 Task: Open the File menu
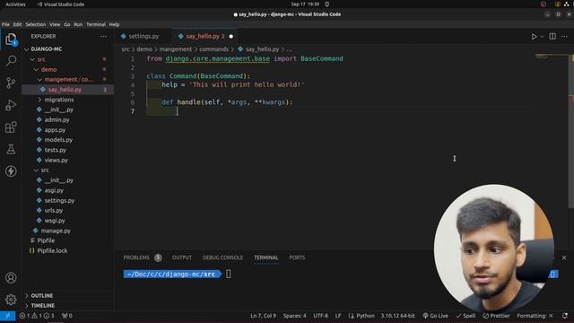point(5,24)
